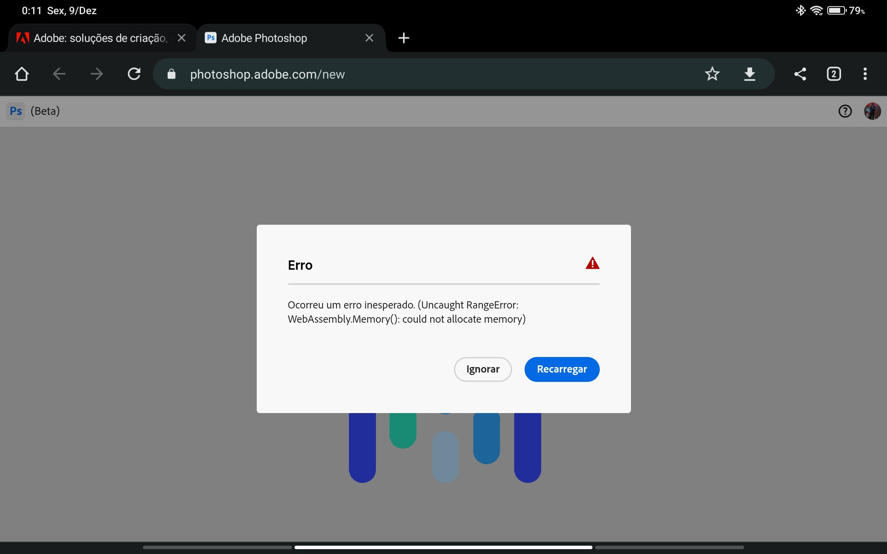Switch to Adobe soluções de criação tab
This screenshot has height=554, width=887.
coord(99,38)
